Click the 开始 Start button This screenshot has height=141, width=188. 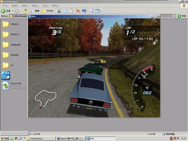(x=5, y=138)
